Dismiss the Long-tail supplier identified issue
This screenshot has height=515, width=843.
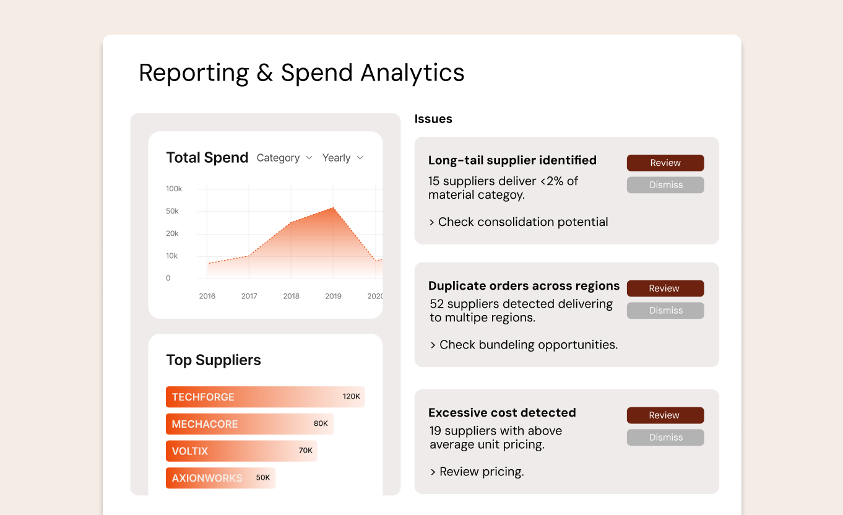(x=665, y=184)
